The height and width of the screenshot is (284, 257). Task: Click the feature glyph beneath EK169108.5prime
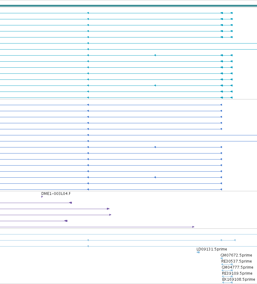[227, 282]
